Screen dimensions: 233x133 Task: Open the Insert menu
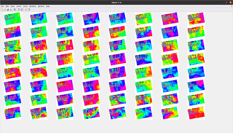coord(19,6)
